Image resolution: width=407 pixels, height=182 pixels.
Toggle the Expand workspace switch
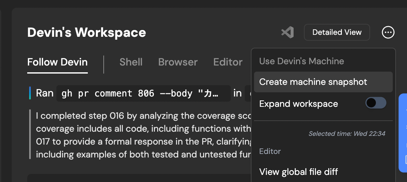pyautogui.click(x=376, y=103)
